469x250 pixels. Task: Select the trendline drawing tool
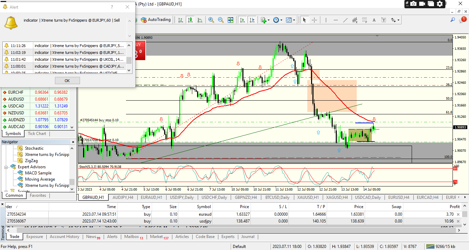(345, 20)
